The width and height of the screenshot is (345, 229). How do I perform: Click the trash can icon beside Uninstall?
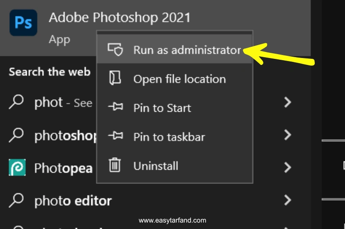coord(115,165)
